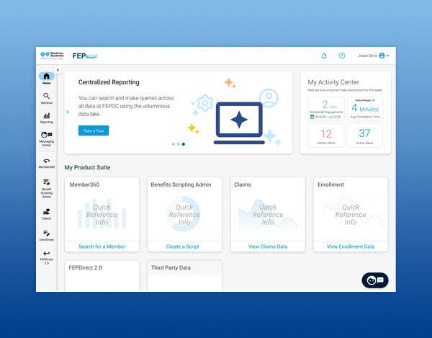432x338 pixels.
Task: Go to previous carousel slide
Action: [68, 112]
